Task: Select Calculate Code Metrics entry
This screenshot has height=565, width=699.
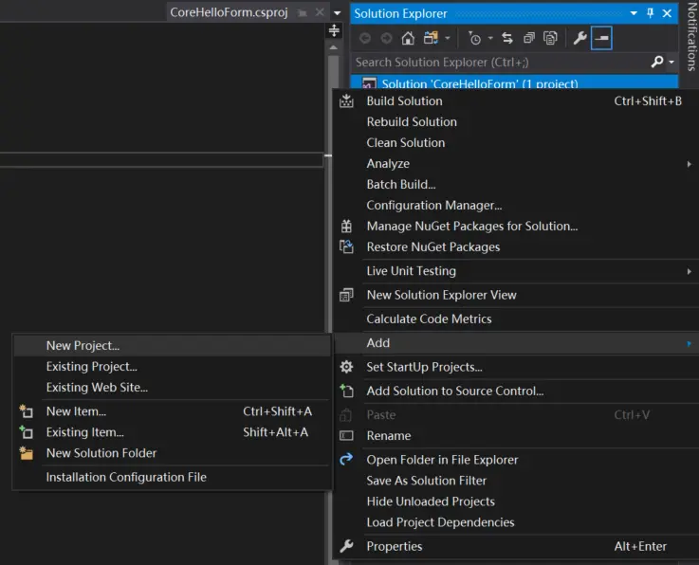Action: point(516,319)
